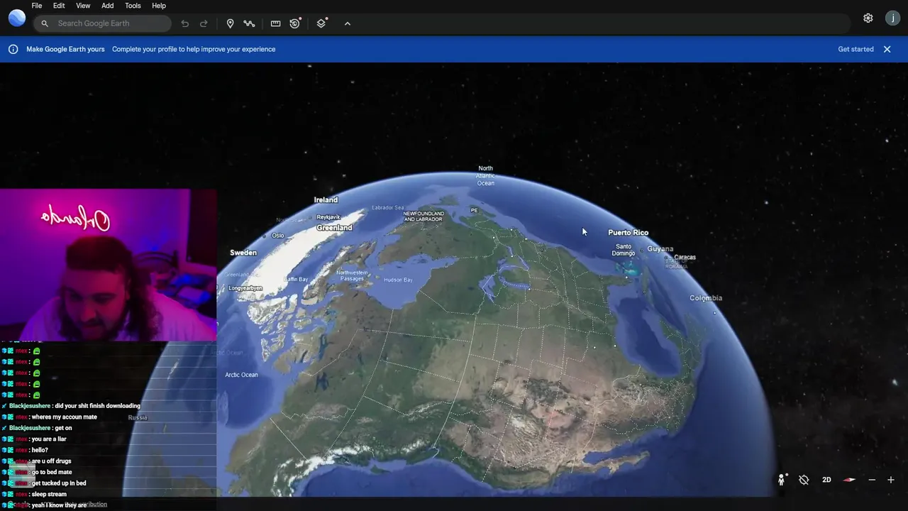Select the Draw path or polygon tool
908x511 pixels.
(x=249, y=23)
